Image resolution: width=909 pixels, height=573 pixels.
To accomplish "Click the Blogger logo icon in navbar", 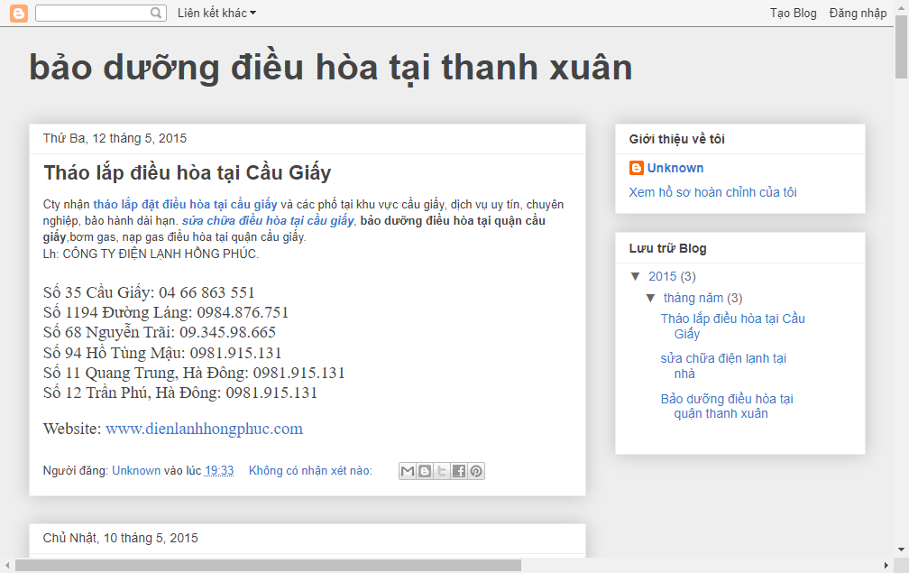I will coord(19,13).
